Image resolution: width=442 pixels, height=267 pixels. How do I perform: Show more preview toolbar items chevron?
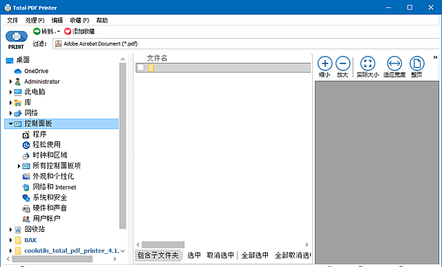click(x=435, y=57)
